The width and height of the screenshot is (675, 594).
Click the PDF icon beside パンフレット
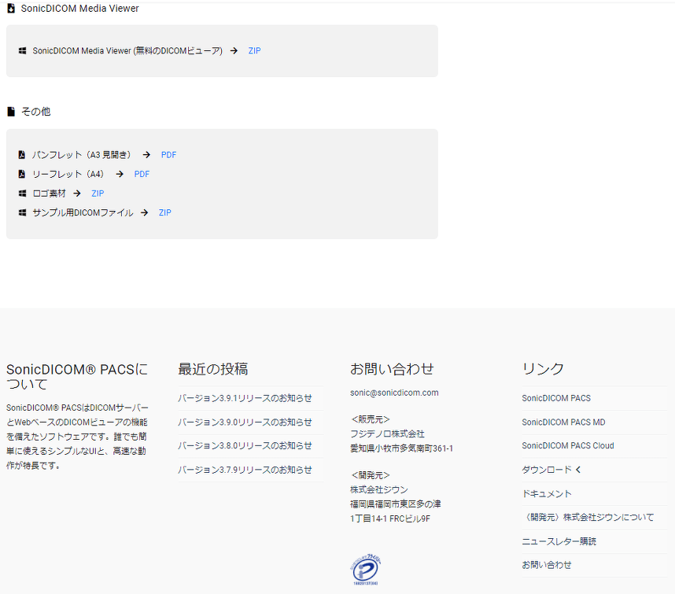coord(23,155)
